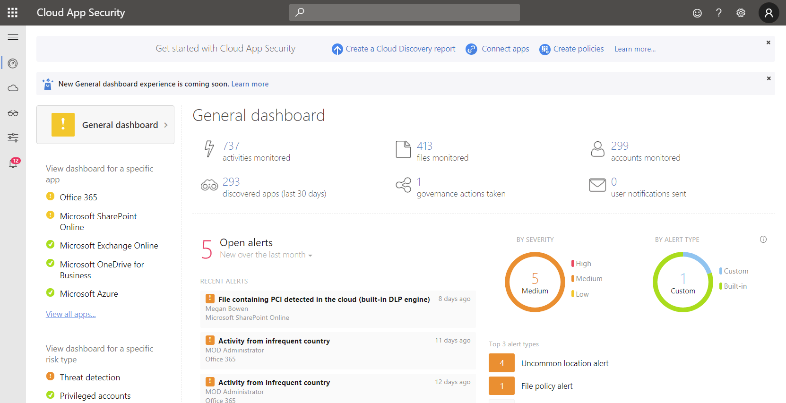Screen dimensions: 786x403
Task: Open the help question mark icon
Action: [x=719, y=13]
